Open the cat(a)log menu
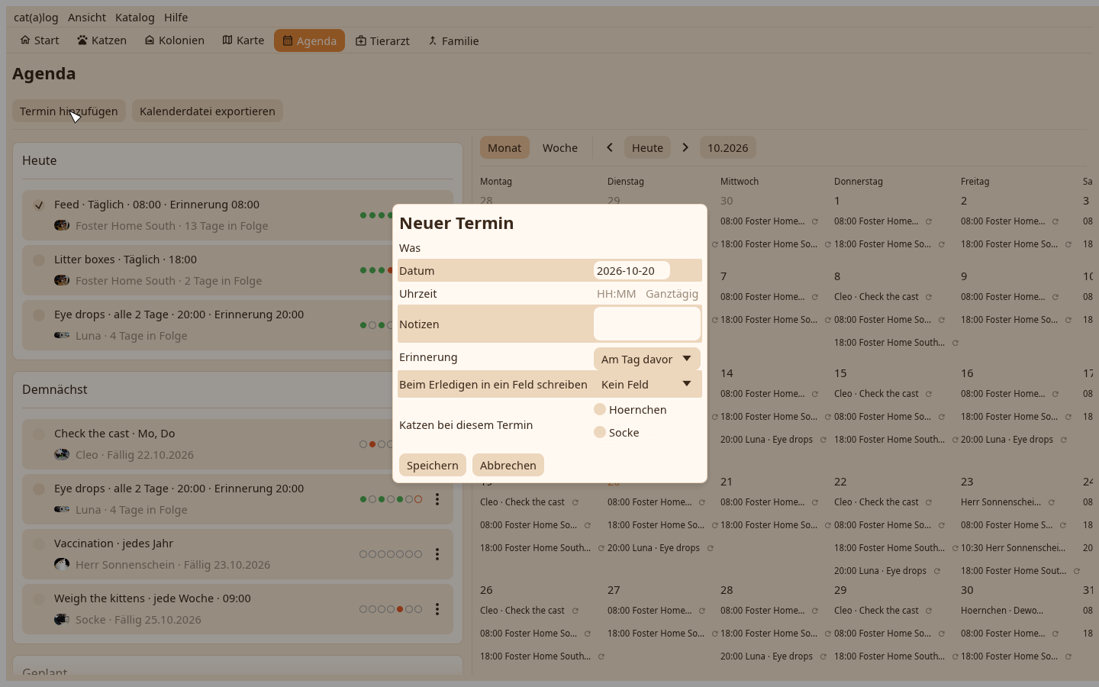1099x687 pixels. [x=36, y=17]
